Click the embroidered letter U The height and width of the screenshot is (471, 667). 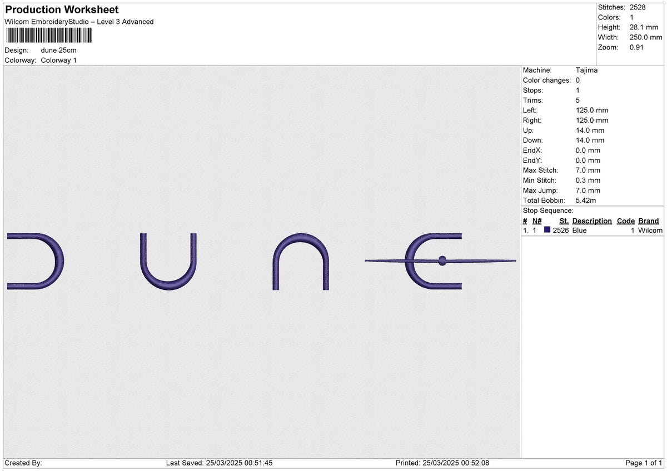[x=168, y=261]
